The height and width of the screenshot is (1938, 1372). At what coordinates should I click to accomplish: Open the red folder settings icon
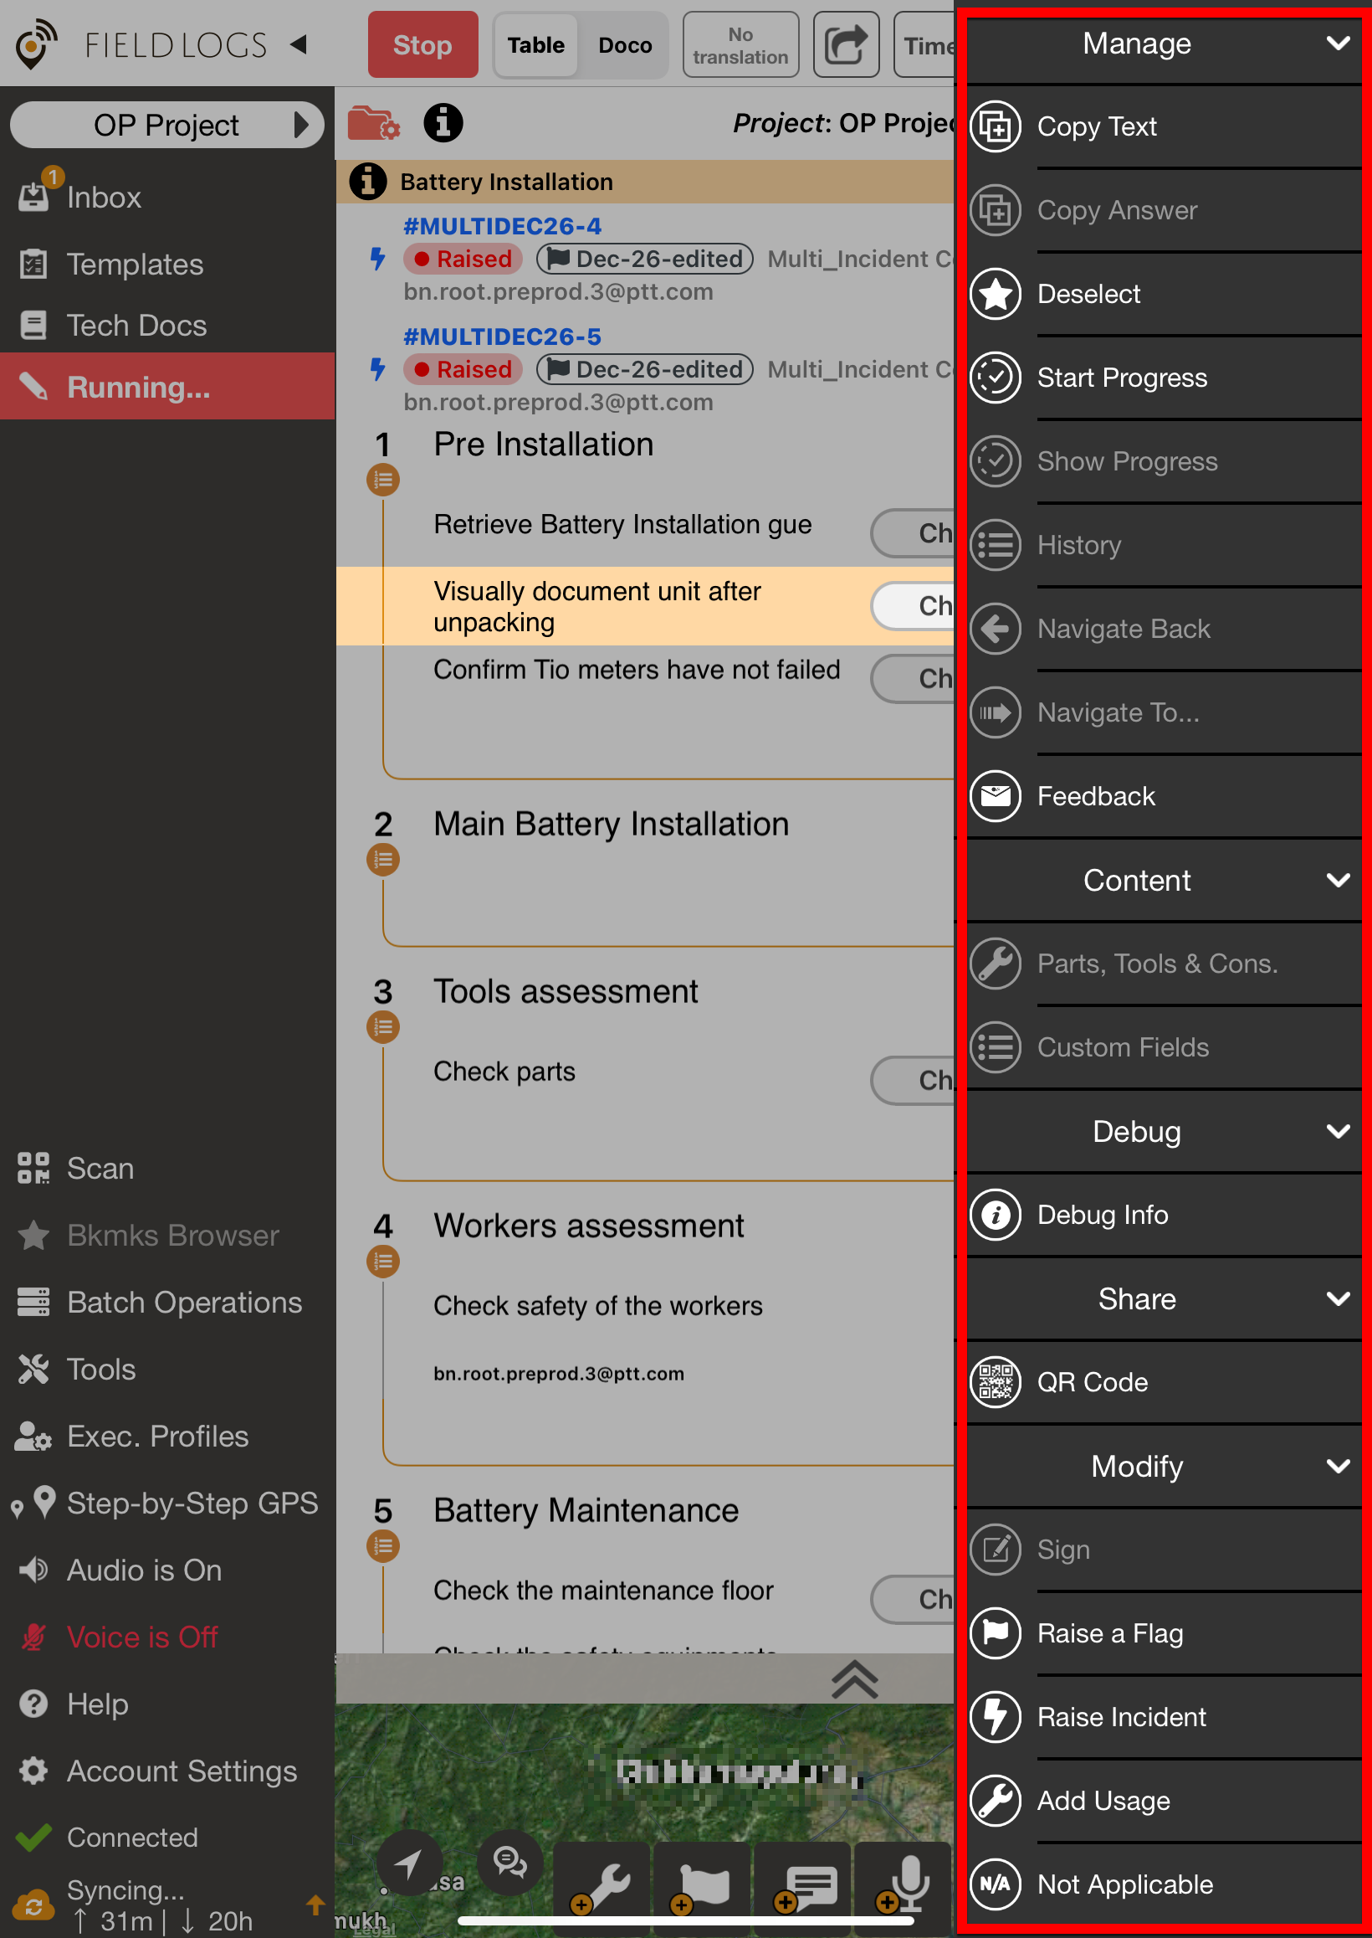tap(374, 123)
